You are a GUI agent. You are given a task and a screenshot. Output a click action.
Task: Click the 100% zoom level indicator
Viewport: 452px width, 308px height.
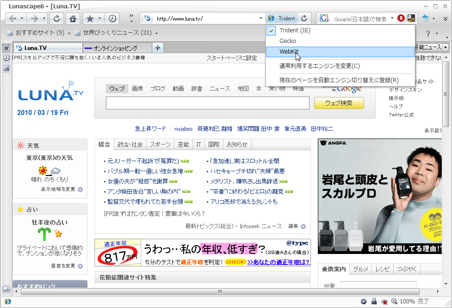pyautogui.click(x=407, y=302)
